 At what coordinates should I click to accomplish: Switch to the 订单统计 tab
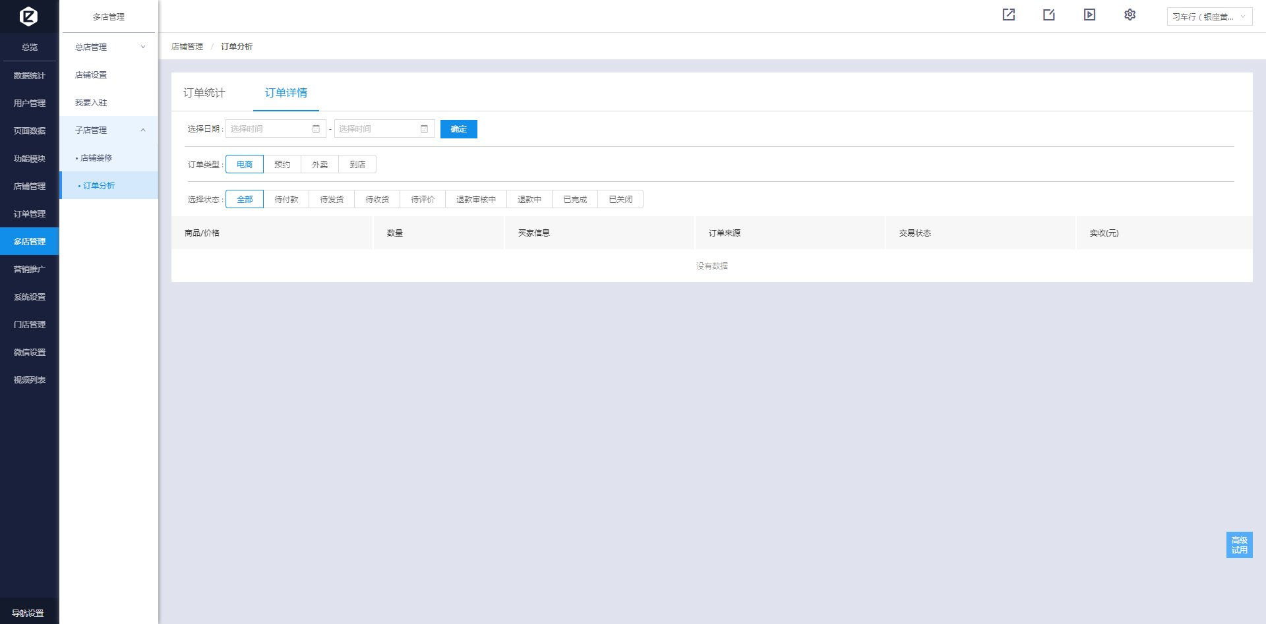tap(204, 93)
